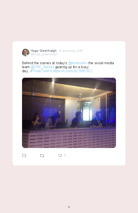Click the woman on left in photo
The width and height of the screenshot is (138, 213).
click(x=36, y=120)
